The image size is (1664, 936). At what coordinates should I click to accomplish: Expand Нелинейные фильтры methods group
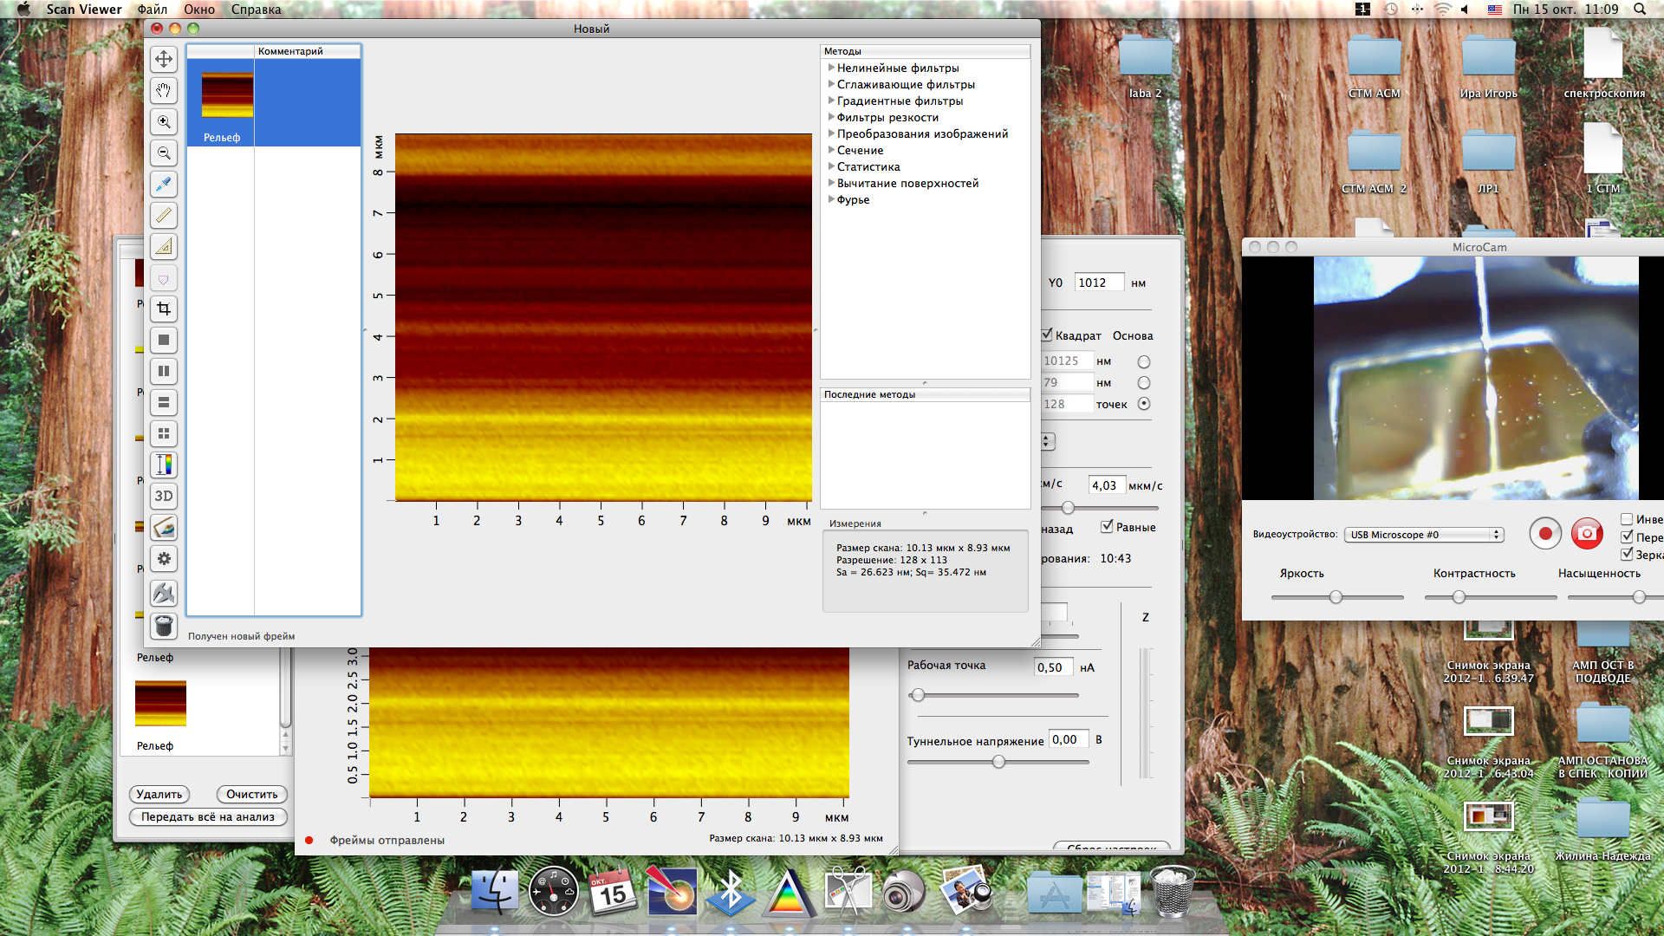click(831, 68)
